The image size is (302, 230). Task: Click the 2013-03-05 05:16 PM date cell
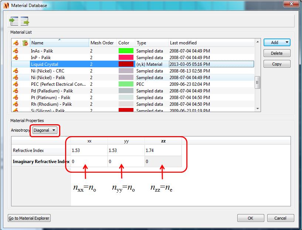click(211, 64)
